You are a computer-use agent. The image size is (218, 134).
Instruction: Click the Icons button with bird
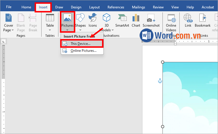[x=93, y=18]
